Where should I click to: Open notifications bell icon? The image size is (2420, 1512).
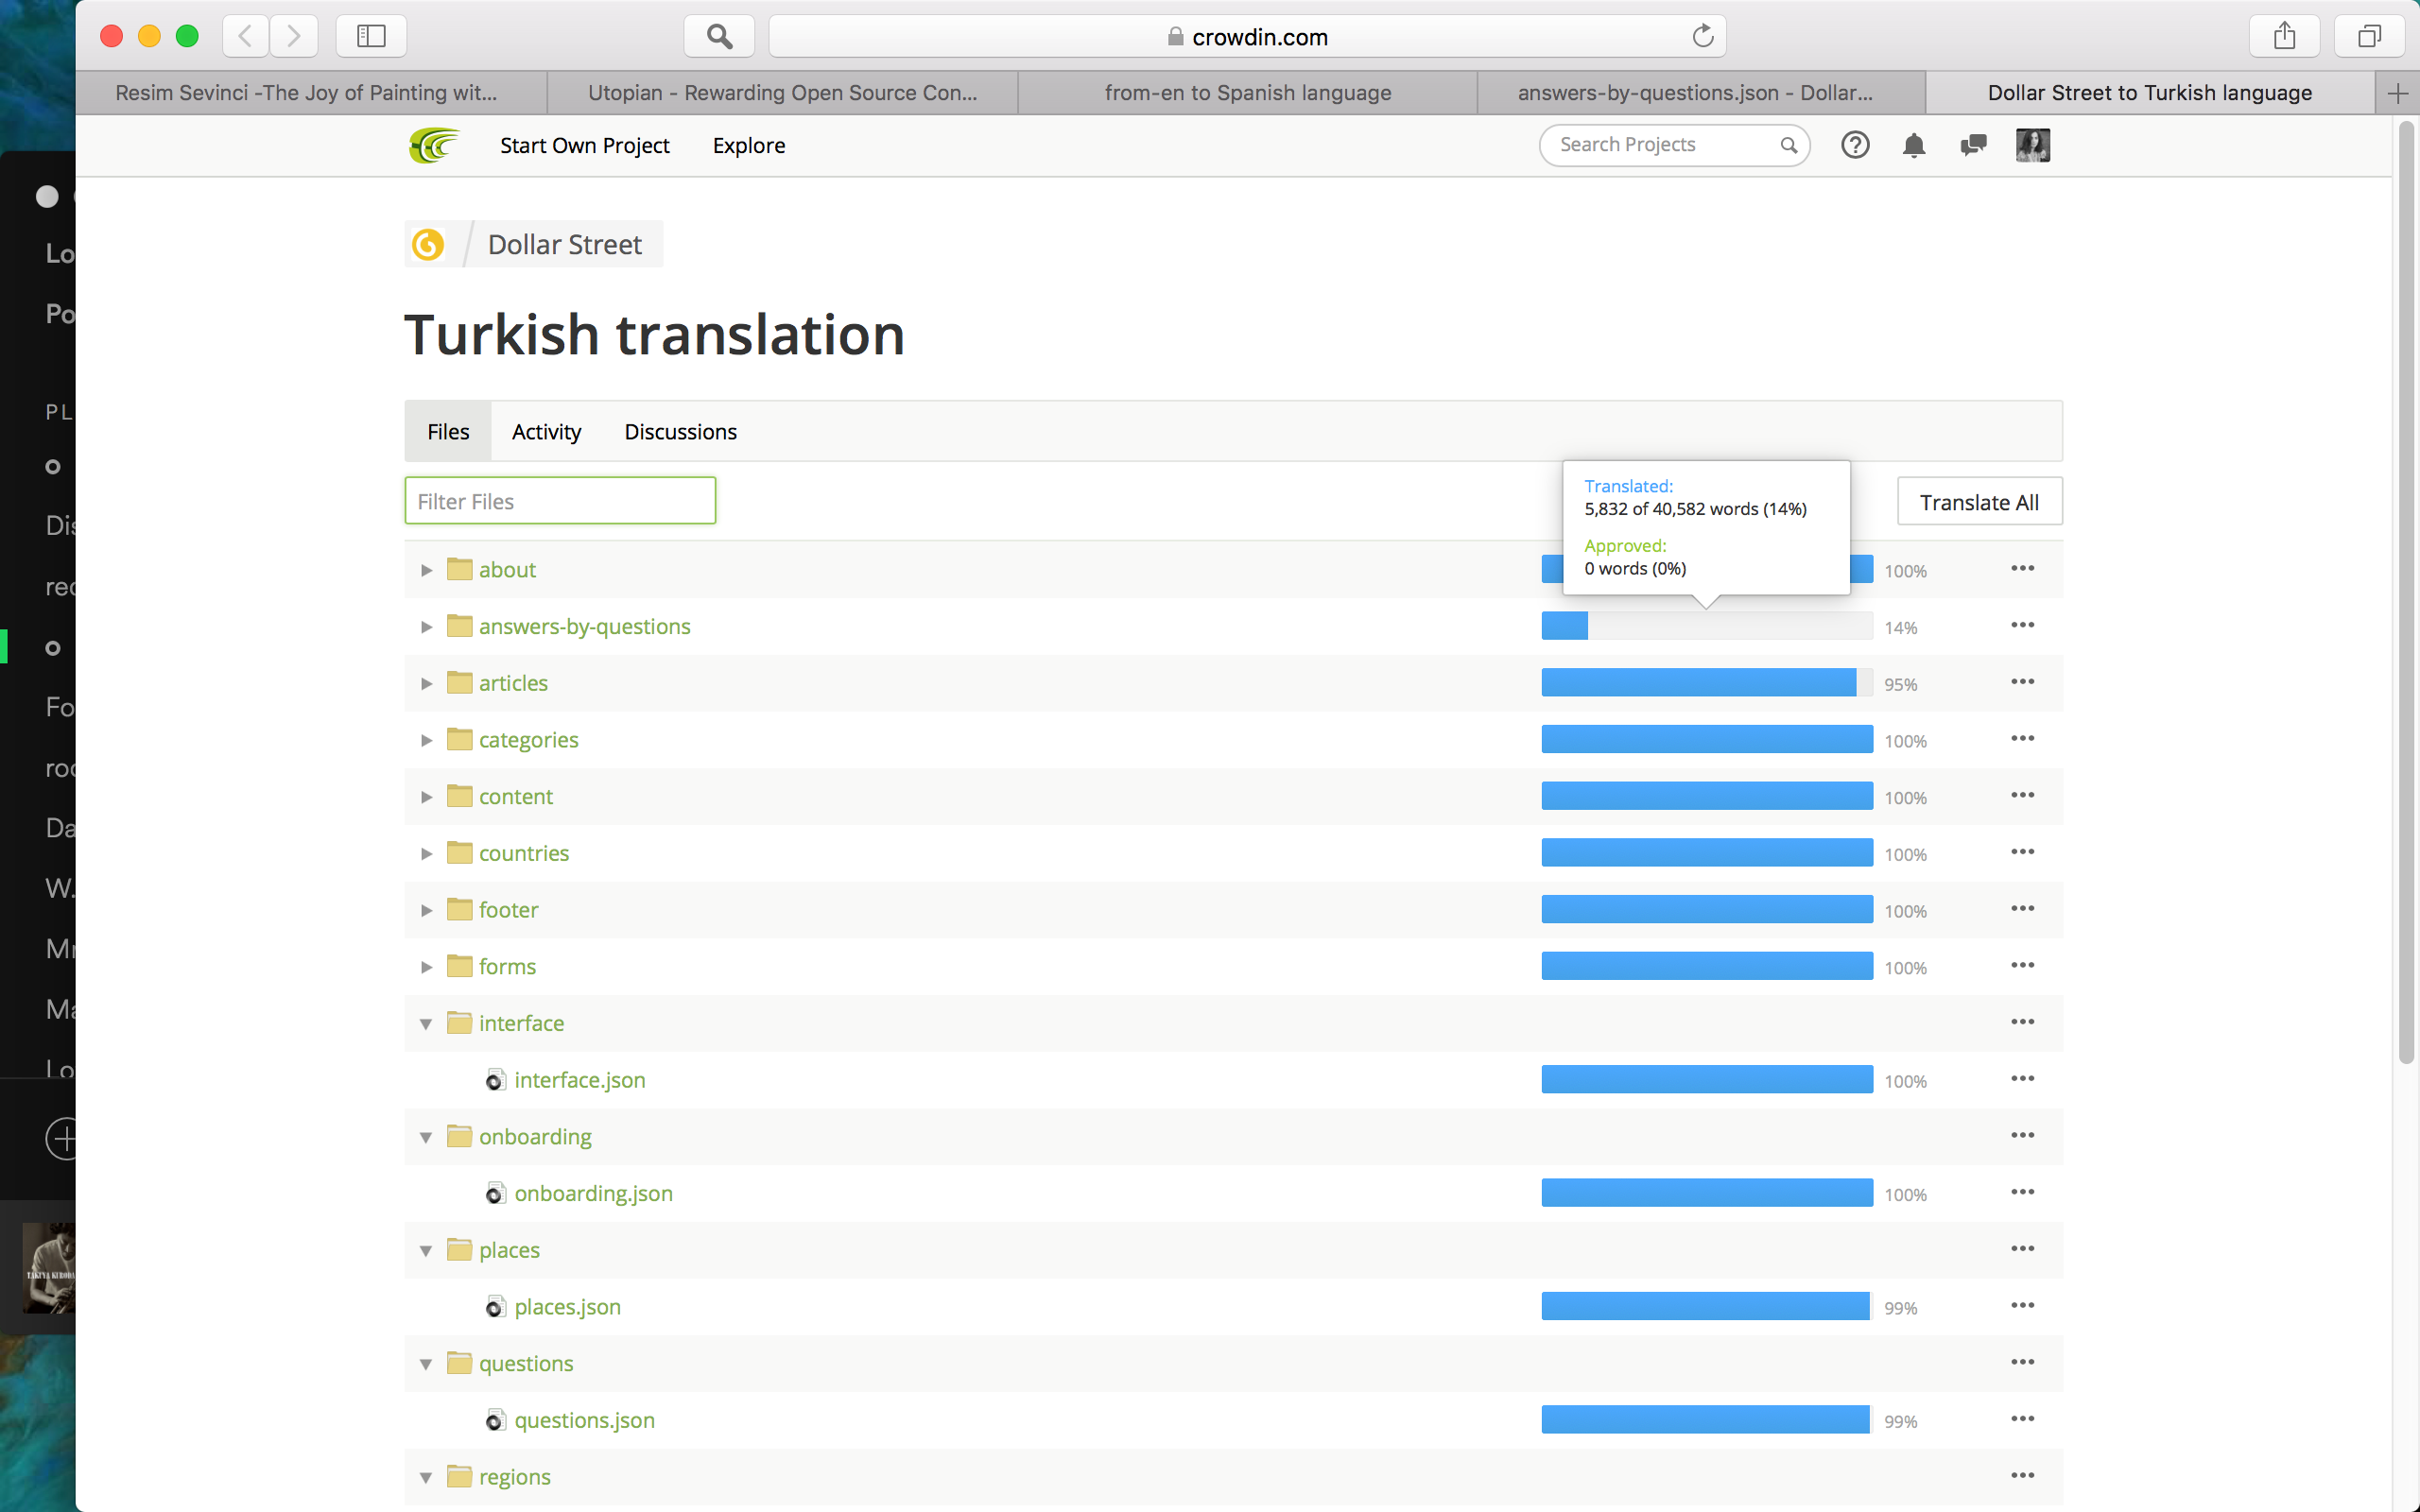click(1913, 145)
